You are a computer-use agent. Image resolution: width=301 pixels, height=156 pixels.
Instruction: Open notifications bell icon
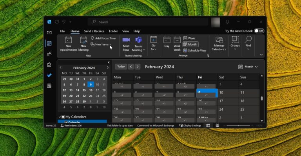click(227, 22)
